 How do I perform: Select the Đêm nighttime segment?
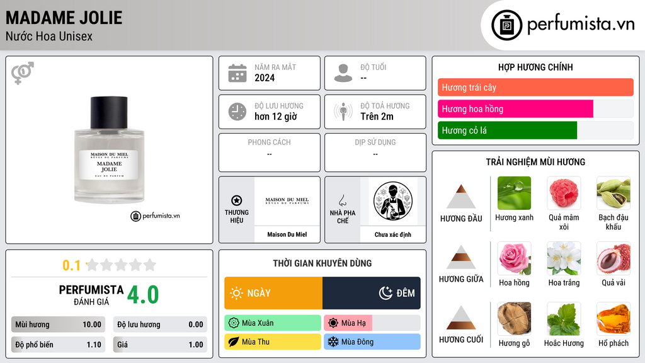point(372,293)
